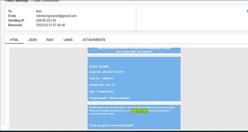This screenshot has height=132, width=248.
Task: Open the ATTACHMENTS tab
Action: 94,40
